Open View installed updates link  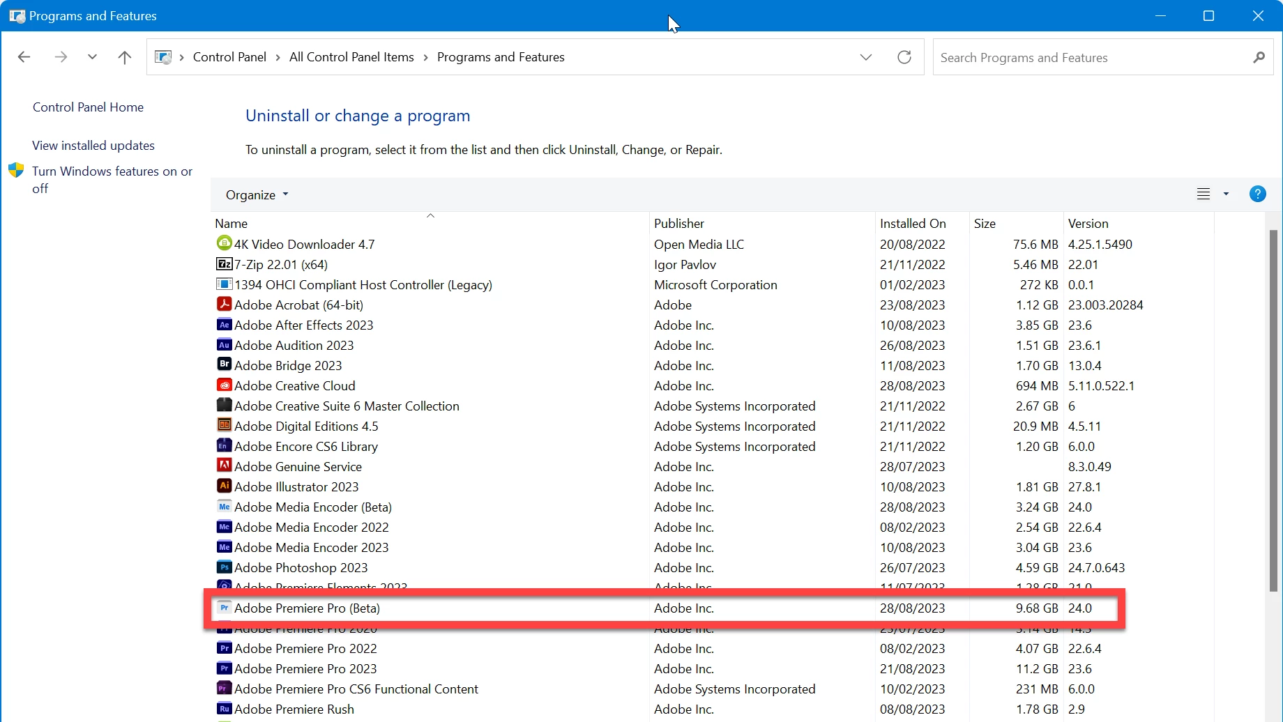[93, 146]
